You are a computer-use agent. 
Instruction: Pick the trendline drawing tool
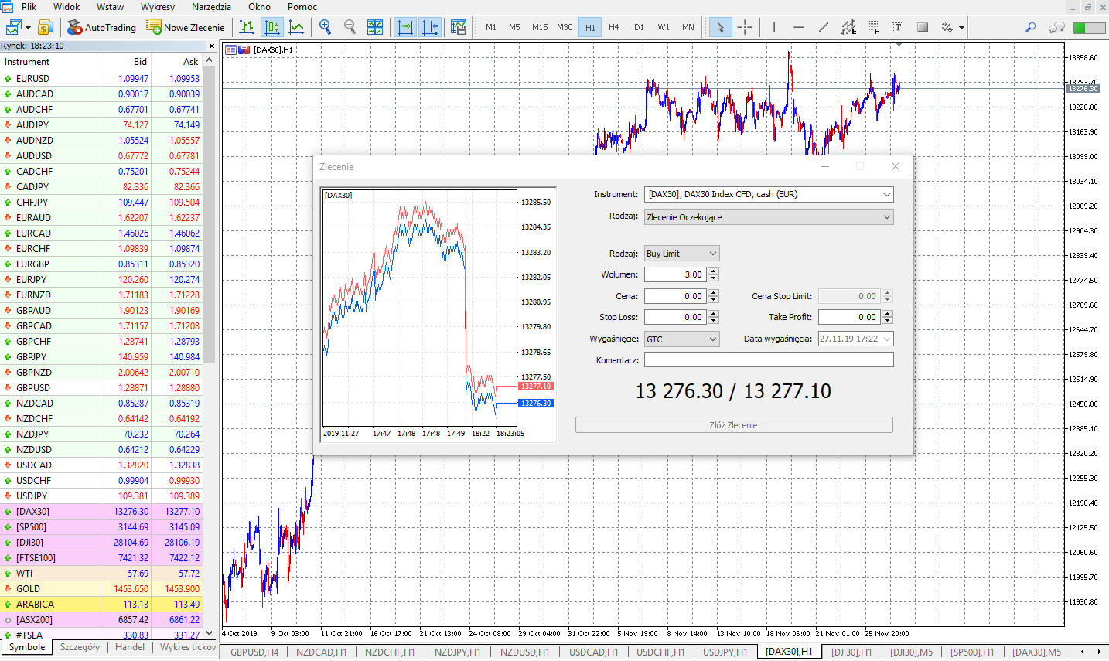coord(824,27)
